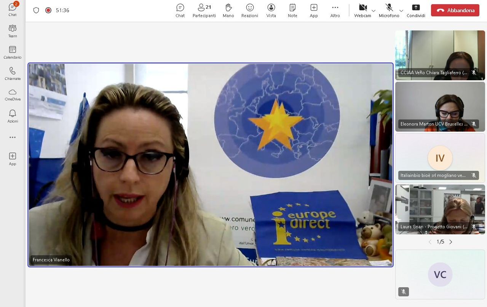The height and width of the screenshot is (307, 487).
Task: Click muted mic icon on Eleonora Marton
Action: pos(474,124)
